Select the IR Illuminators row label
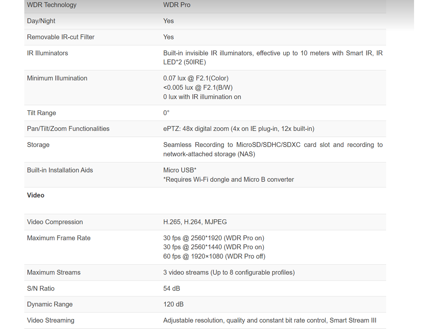Image resolution: width=438 pixels, height=329 pixels. [48, 53]
